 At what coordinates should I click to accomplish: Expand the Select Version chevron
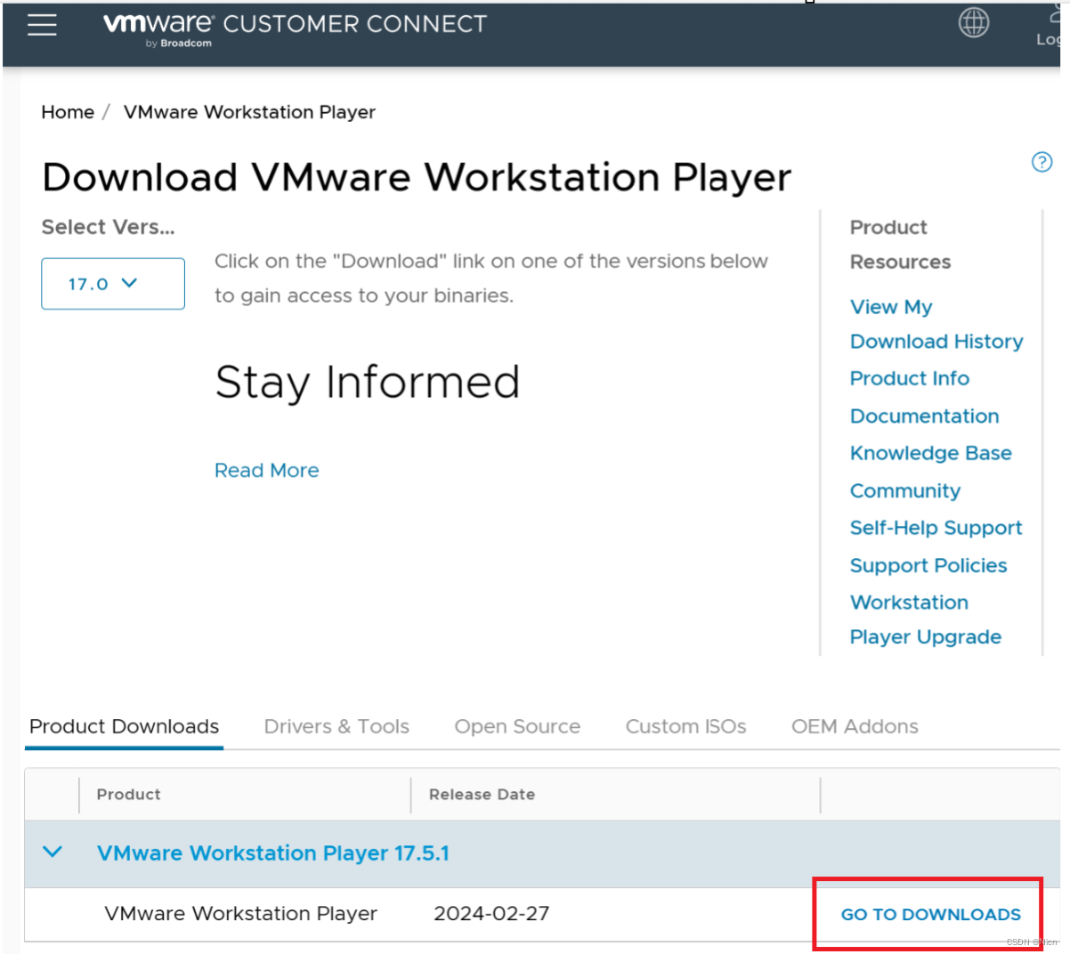(x=130, y=283)
